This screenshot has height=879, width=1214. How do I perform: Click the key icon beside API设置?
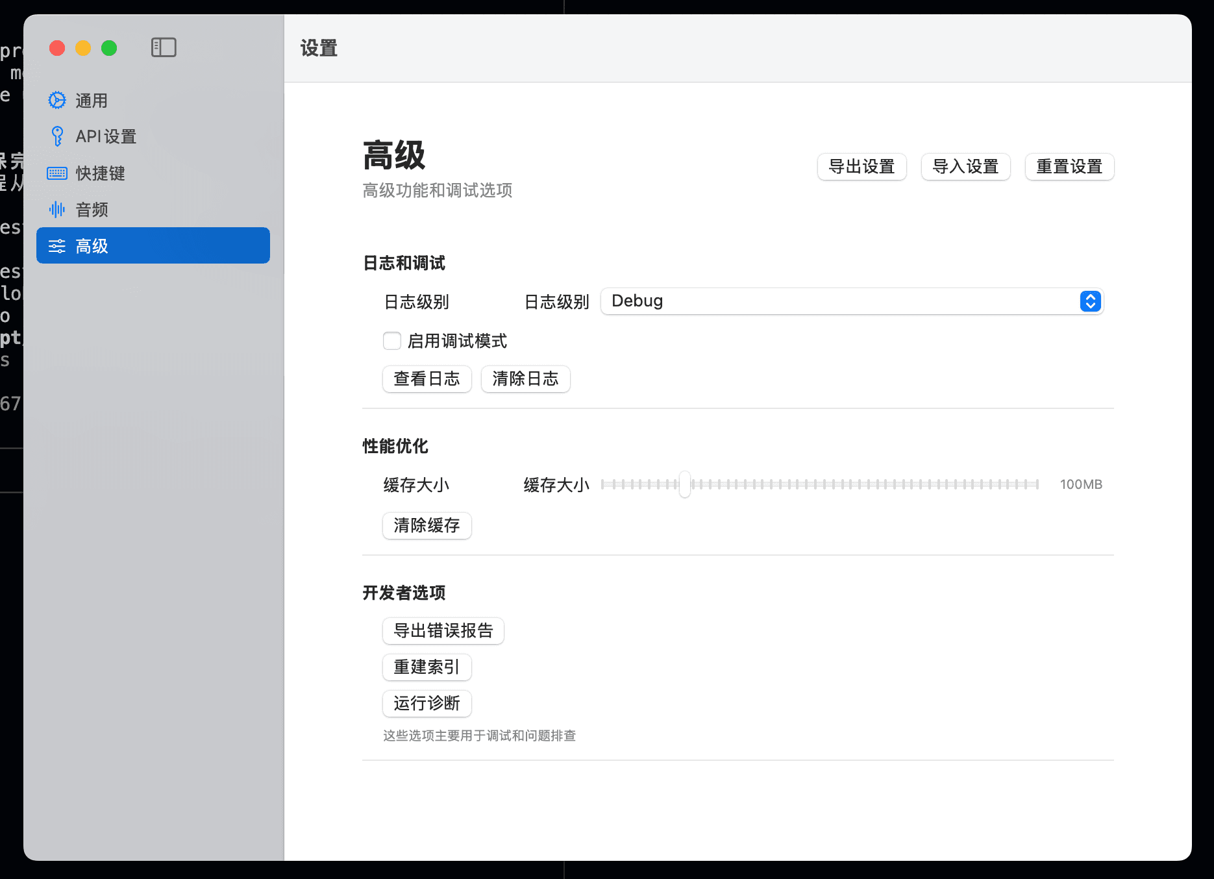(x=57, y=136)
